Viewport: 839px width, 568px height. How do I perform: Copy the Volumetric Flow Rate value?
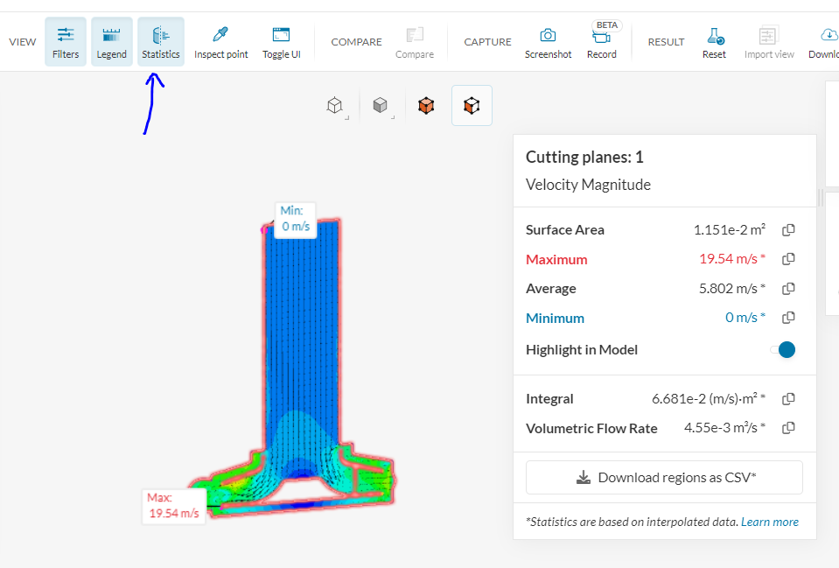(788, 428)
